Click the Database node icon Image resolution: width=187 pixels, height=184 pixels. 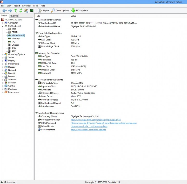[6, 89]
